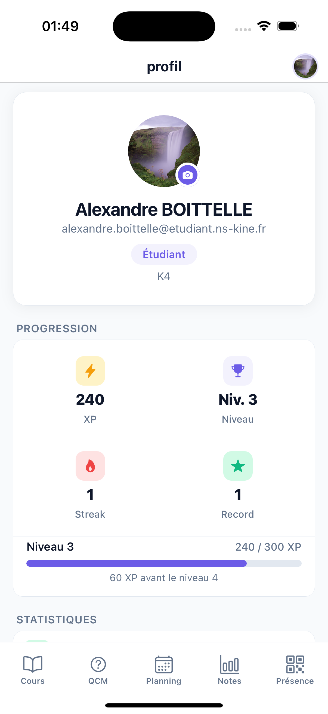This screenshot has width=328, height=714.
Task: Open the Présence QR code tab
Action: click(295, 670)
